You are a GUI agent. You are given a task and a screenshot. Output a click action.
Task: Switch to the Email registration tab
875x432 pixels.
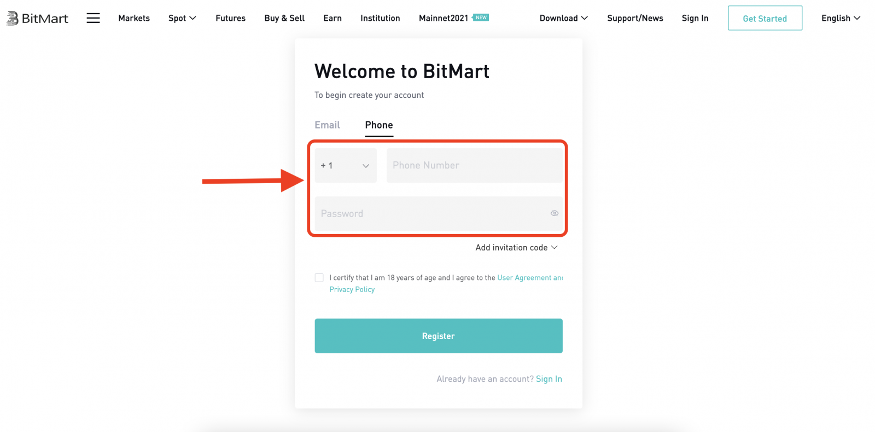[x=326, y=125]
